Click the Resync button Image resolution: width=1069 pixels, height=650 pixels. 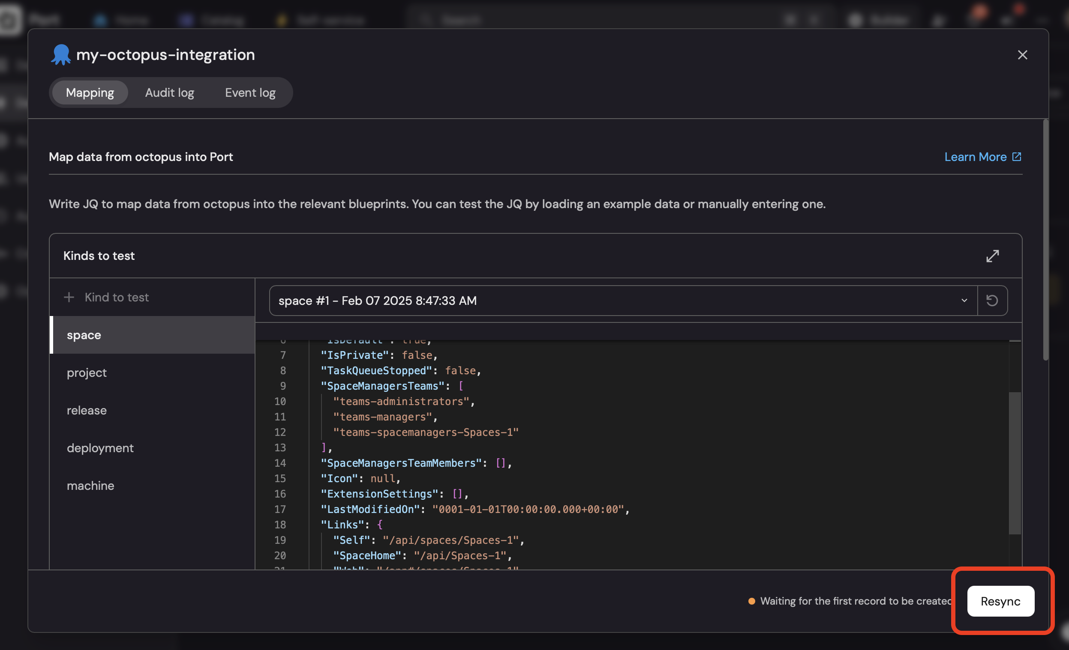click(1000, 601)
